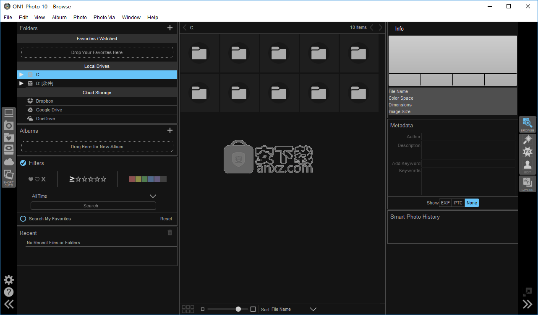The width and height of the screenshot is (538, 315).
Task: Expand the D: [软件] drive tree
Action: [x=21, y=83]
